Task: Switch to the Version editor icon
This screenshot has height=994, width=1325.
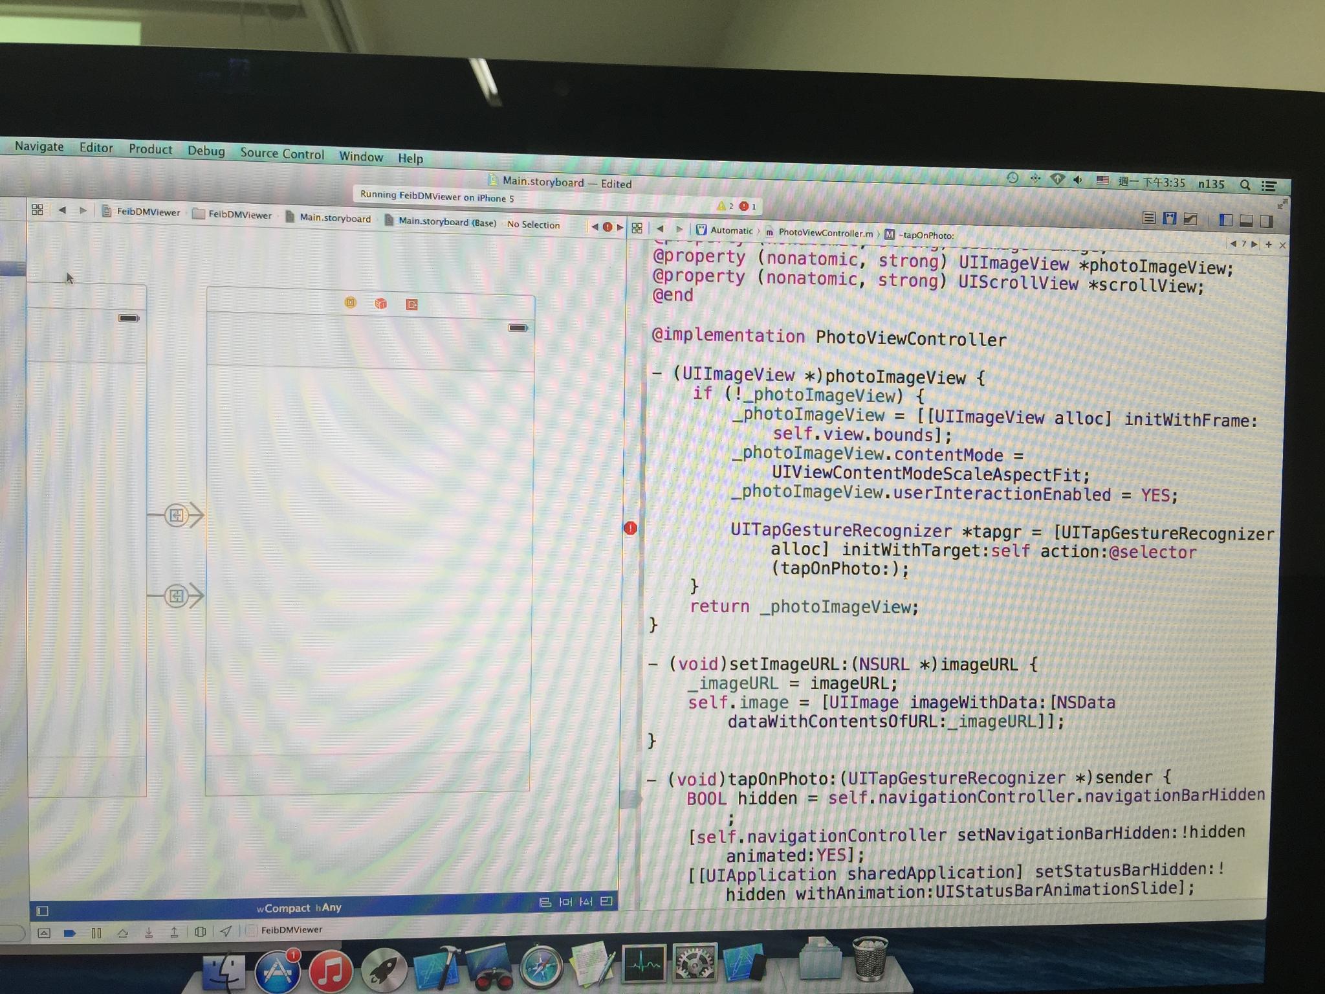Action: pos(1190,219)
